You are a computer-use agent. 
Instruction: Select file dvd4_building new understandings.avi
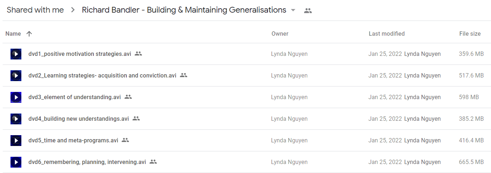[x=79, y=119]
